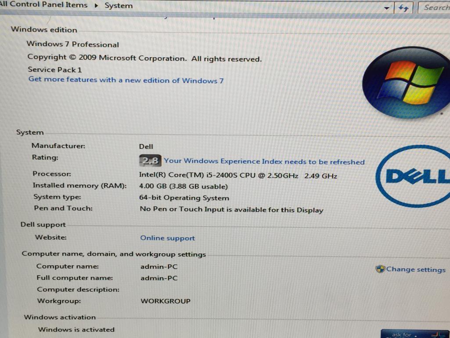The width and height of the screenshot is (450, 338).
Task: Select the System breadcrumb item
Action: [119, 5]
